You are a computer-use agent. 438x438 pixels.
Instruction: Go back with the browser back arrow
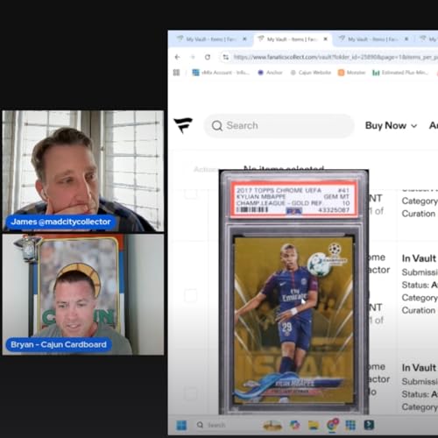click(x=177, y=57)
